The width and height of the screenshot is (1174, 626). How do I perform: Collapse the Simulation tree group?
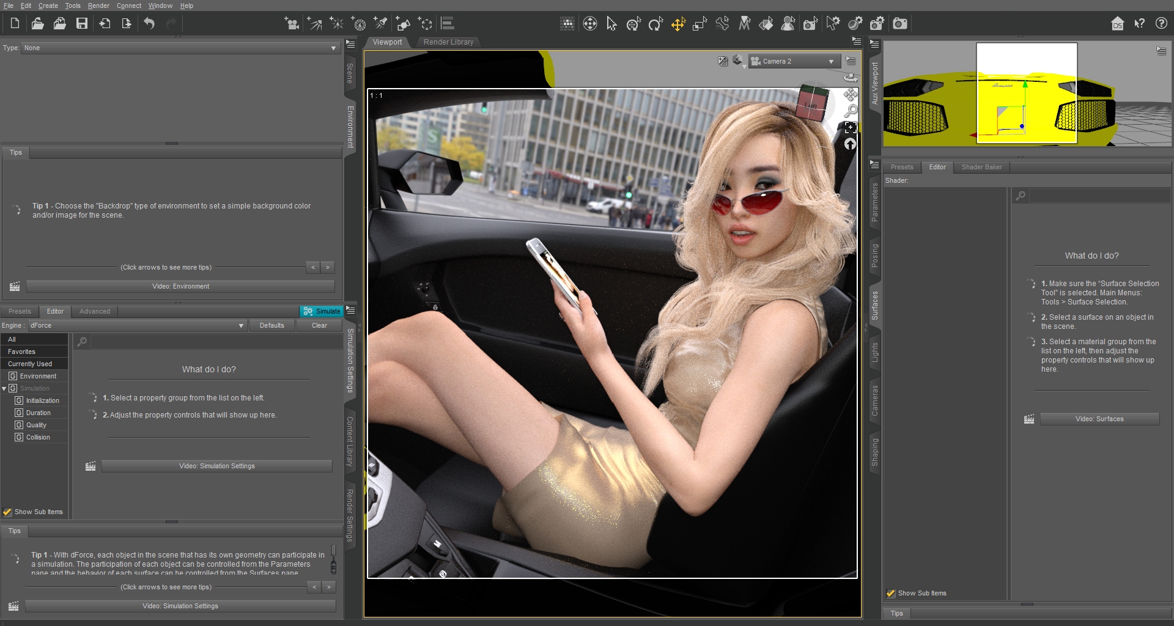coord(4,389)
